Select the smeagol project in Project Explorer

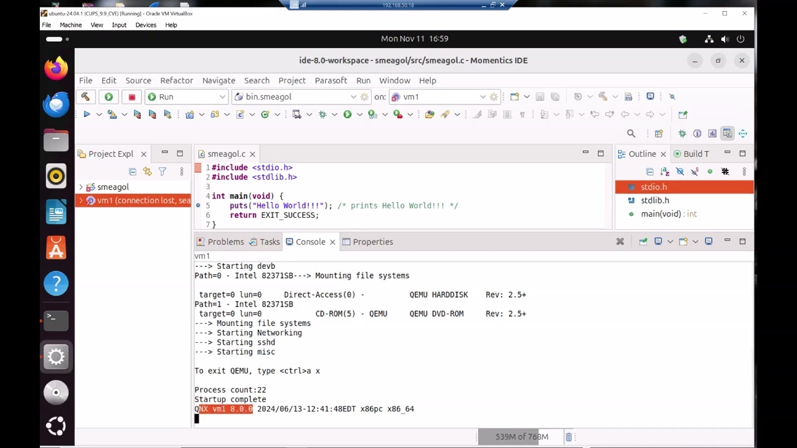tap(113, 187)
